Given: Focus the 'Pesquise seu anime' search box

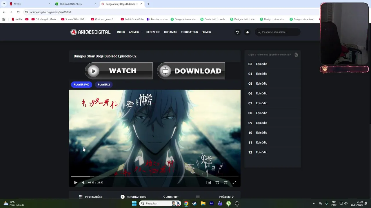Looking at the screenshot, I should point(278,32).
